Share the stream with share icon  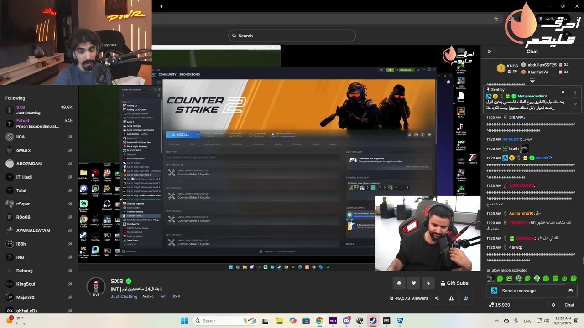[x=437, y=298]
